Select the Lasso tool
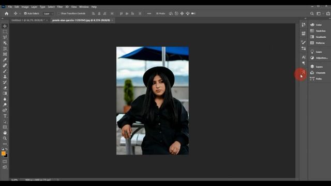 click(x=5, y=37)
